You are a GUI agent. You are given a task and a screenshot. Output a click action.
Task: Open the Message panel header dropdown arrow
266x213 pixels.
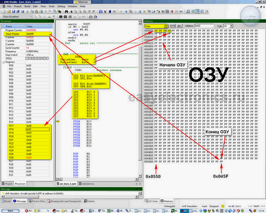click(137, 189)
